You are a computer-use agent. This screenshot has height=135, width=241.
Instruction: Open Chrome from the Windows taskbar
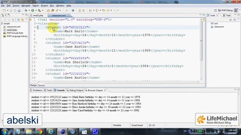click(40, 132)
